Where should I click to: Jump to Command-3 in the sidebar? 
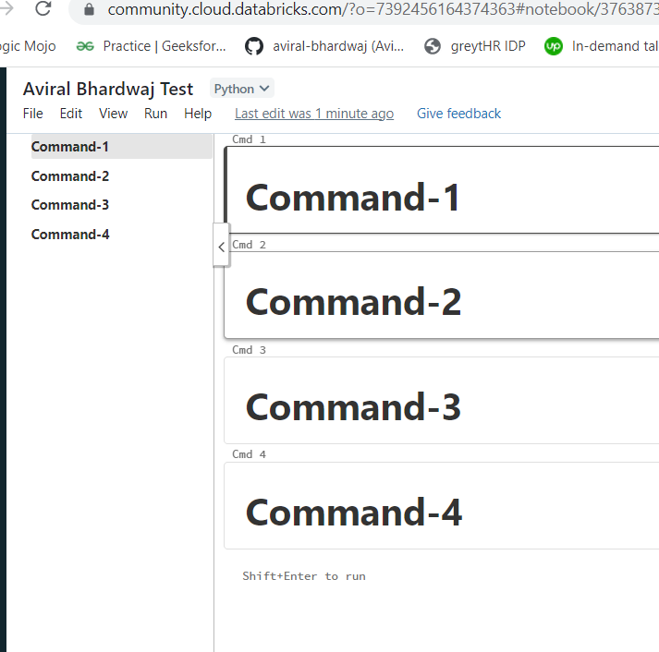[x=70, y=205]
